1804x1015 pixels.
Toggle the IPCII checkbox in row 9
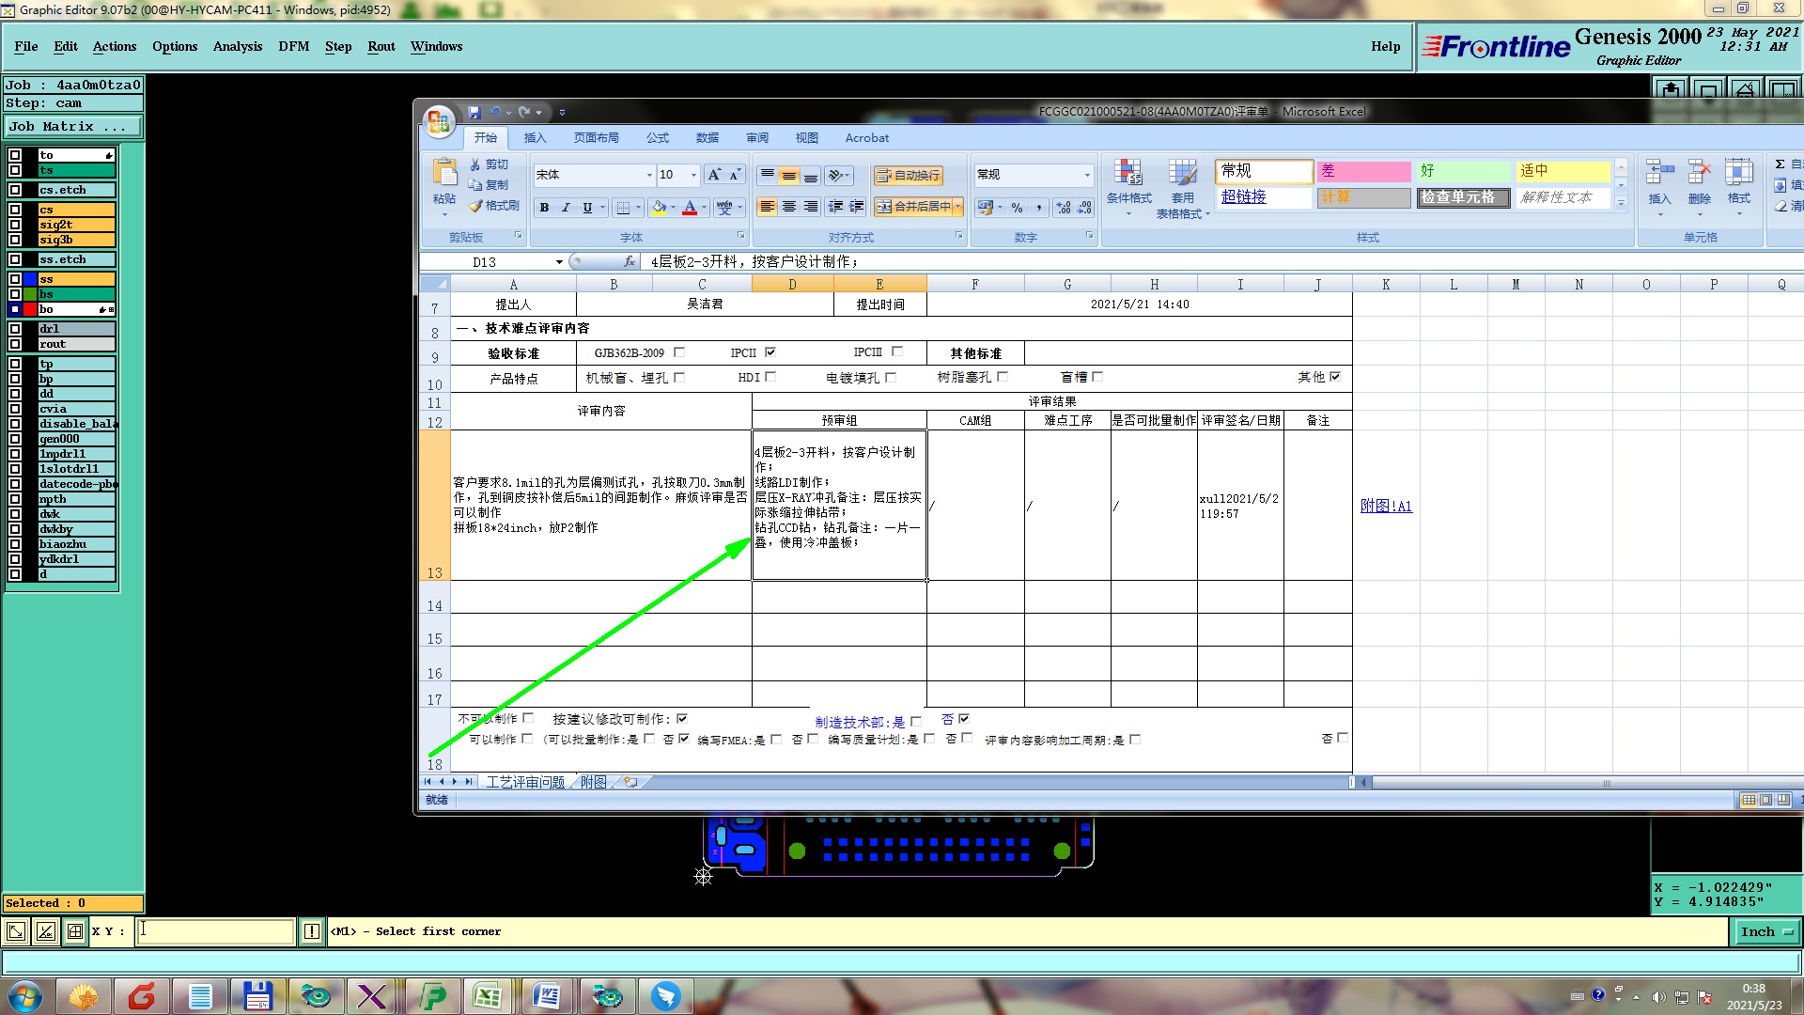point(770,352)
